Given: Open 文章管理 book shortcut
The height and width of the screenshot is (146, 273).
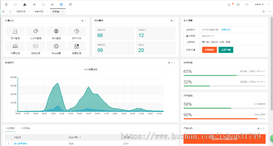Looking at the screenshot, I should [x=15, y=48].
